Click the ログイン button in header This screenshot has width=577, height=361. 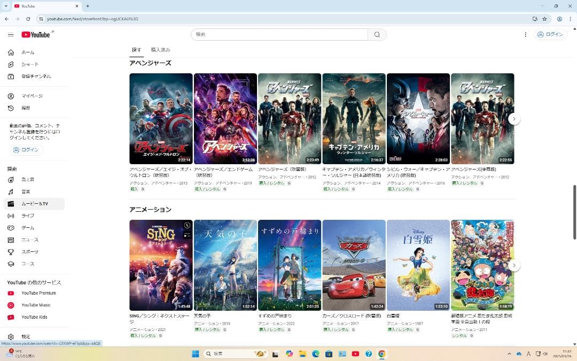[550, 35]
